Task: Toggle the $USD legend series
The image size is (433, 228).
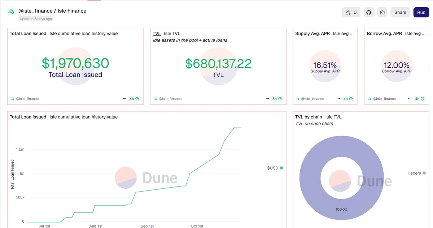Action: click(275, 168)
